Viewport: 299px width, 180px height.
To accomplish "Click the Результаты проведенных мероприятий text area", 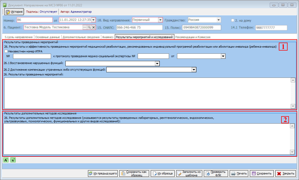I will [x=148, y=93].
